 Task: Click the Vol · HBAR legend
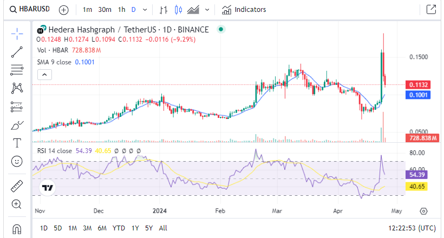click(53, 50)
